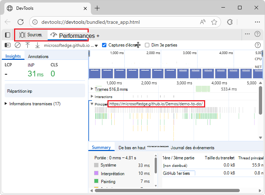Open DevTools help question mark icon

[257, 34]
